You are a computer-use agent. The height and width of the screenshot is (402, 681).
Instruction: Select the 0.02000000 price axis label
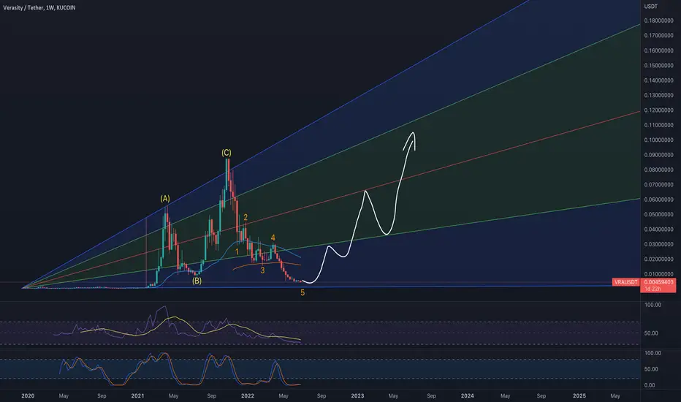point(658,259)
